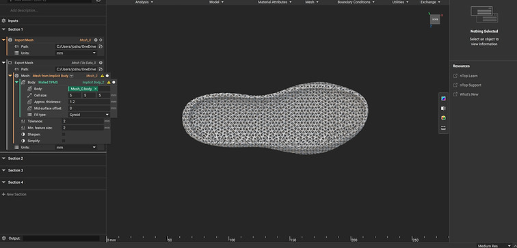The height and width of the screenshot is (248, 517).
Task: Toggle visibility circle for Implicit Body_2
Action: click(114, 83)
